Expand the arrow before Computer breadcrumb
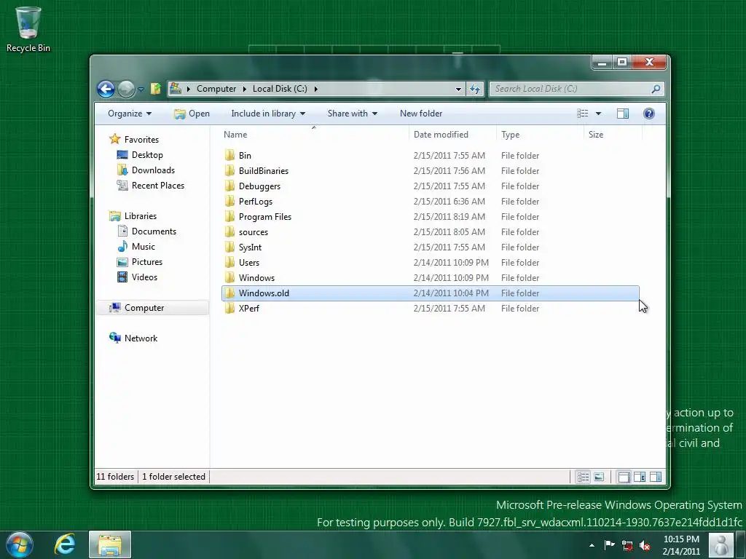746x559 pixels. click(x=189, y=89)
